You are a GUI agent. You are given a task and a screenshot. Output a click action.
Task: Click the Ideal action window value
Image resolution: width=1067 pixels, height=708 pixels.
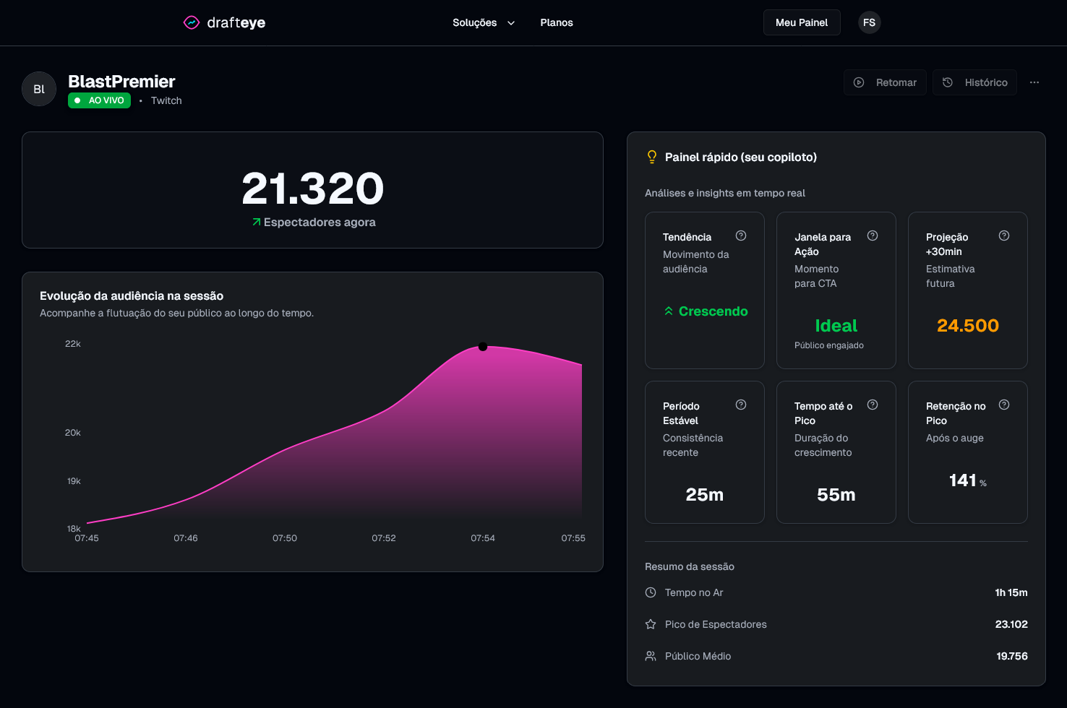pos(836,326)
